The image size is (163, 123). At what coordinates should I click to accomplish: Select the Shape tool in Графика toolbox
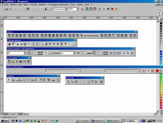click(x=13, y=80)
